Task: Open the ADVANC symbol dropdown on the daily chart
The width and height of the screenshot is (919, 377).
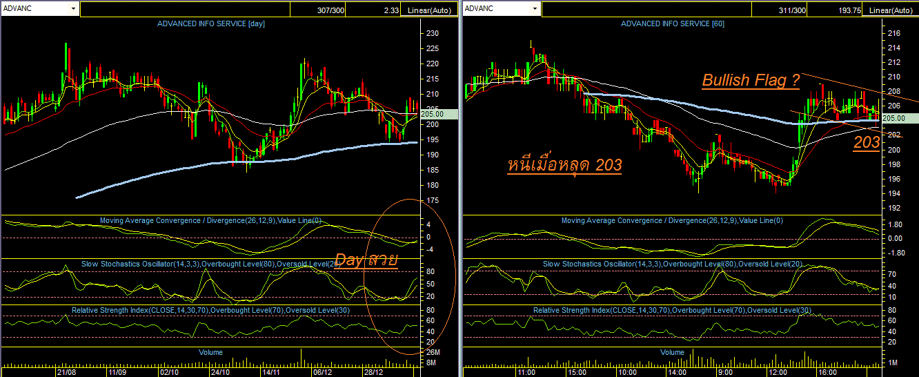Action: click(x=74, y=8)
